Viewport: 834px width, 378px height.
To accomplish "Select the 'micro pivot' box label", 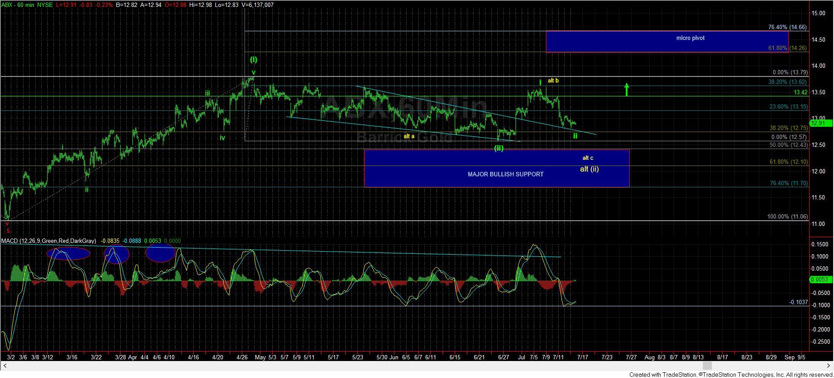I will click(x=690, y=38).
